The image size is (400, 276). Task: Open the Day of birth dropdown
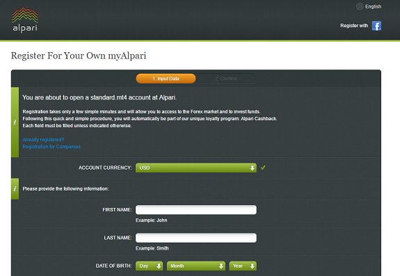click(x=150, y=266)
